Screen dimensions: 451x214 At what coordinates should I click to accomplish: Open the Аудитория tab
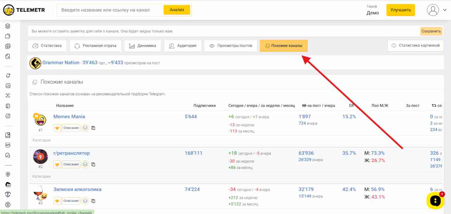183,46
